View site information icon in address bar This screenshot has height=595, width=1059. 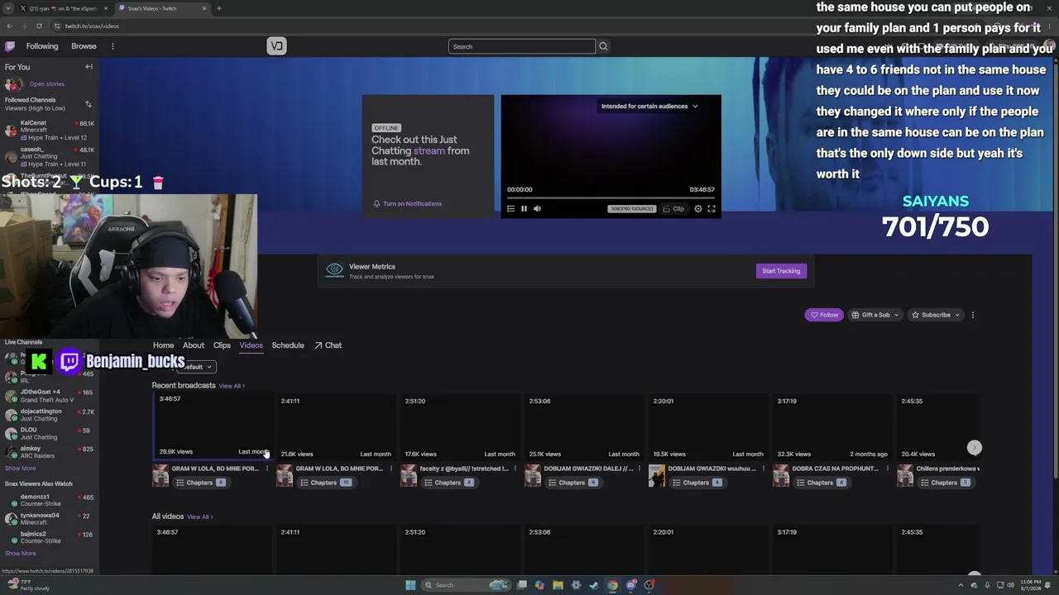click(55, 26)
